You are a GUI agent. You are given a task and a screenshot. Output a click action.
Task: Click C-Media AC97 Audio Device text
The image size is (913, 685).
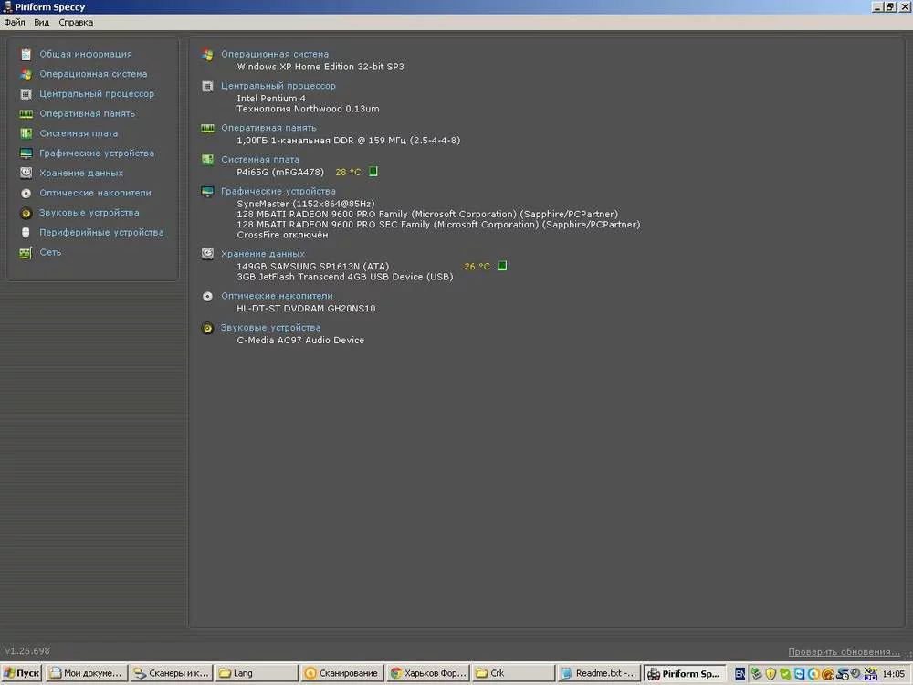coord(300,340)
